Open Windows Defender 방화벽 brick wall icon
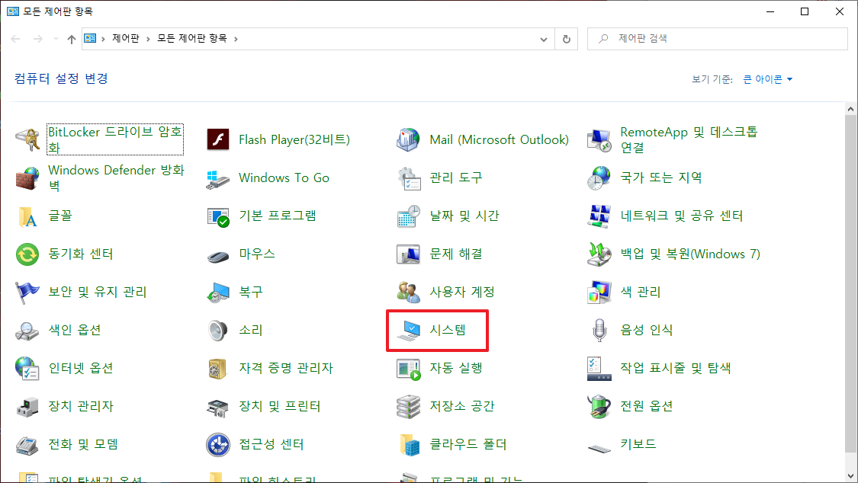858x483 pixels. (x=27, y=178)
